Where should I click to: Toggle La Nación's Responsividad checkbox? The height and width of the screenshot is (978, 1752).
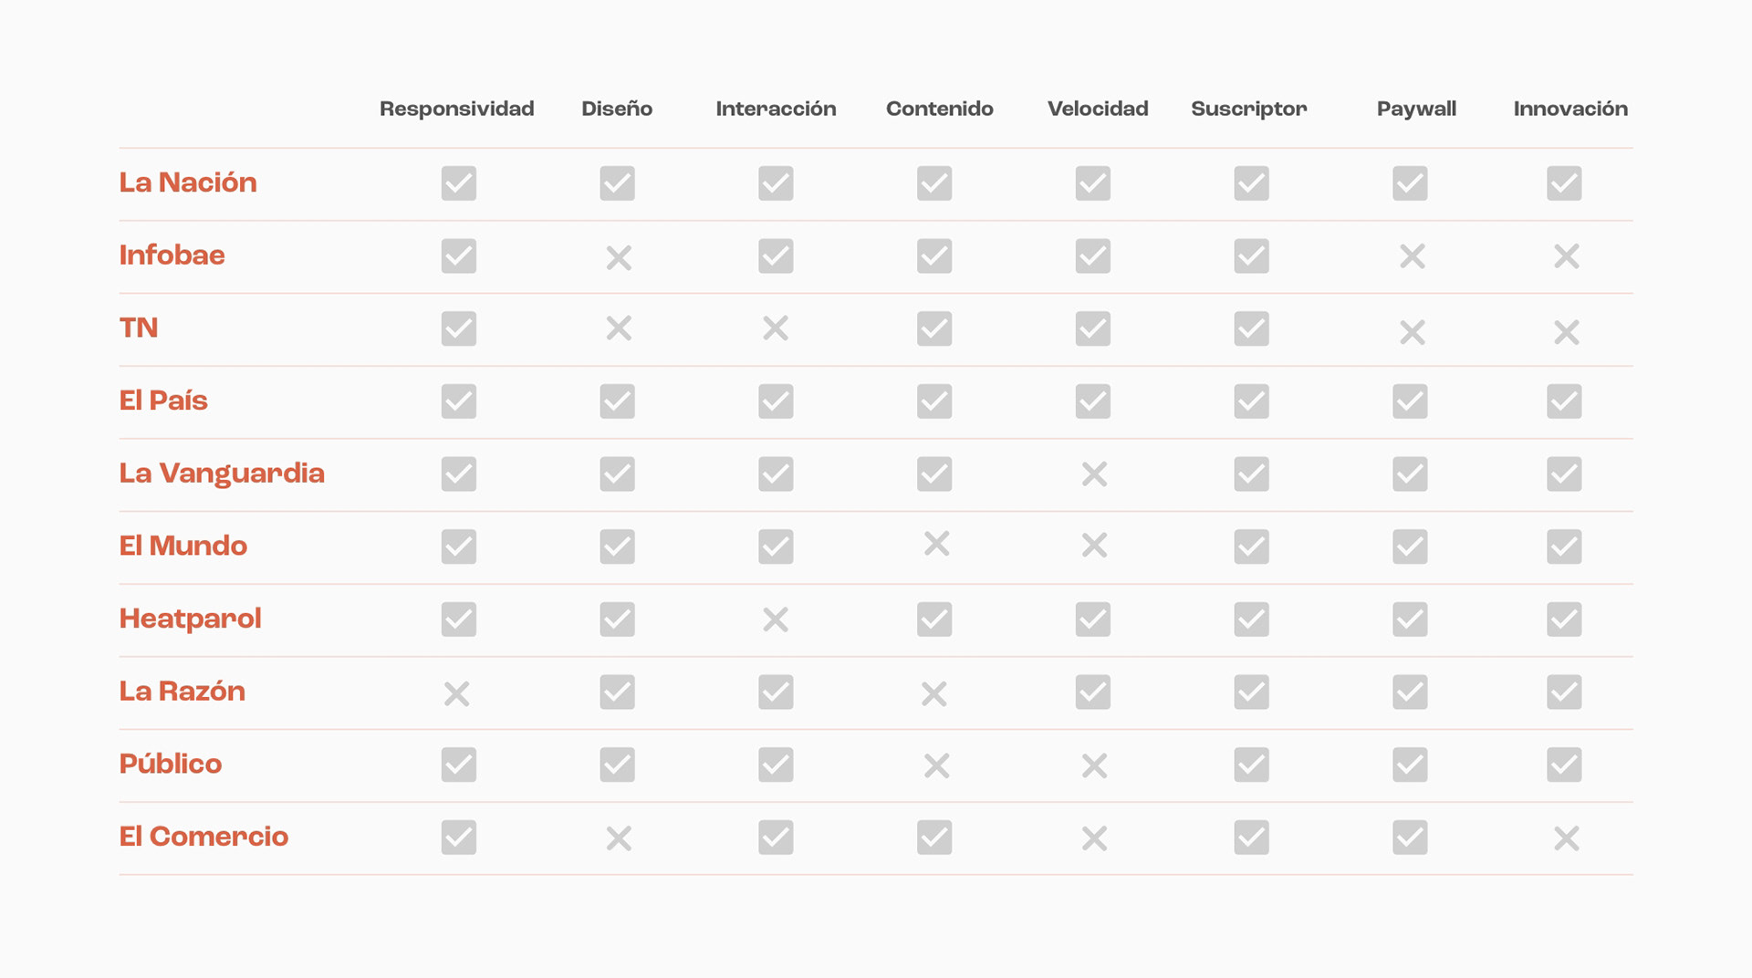click(x=459, y=183)
